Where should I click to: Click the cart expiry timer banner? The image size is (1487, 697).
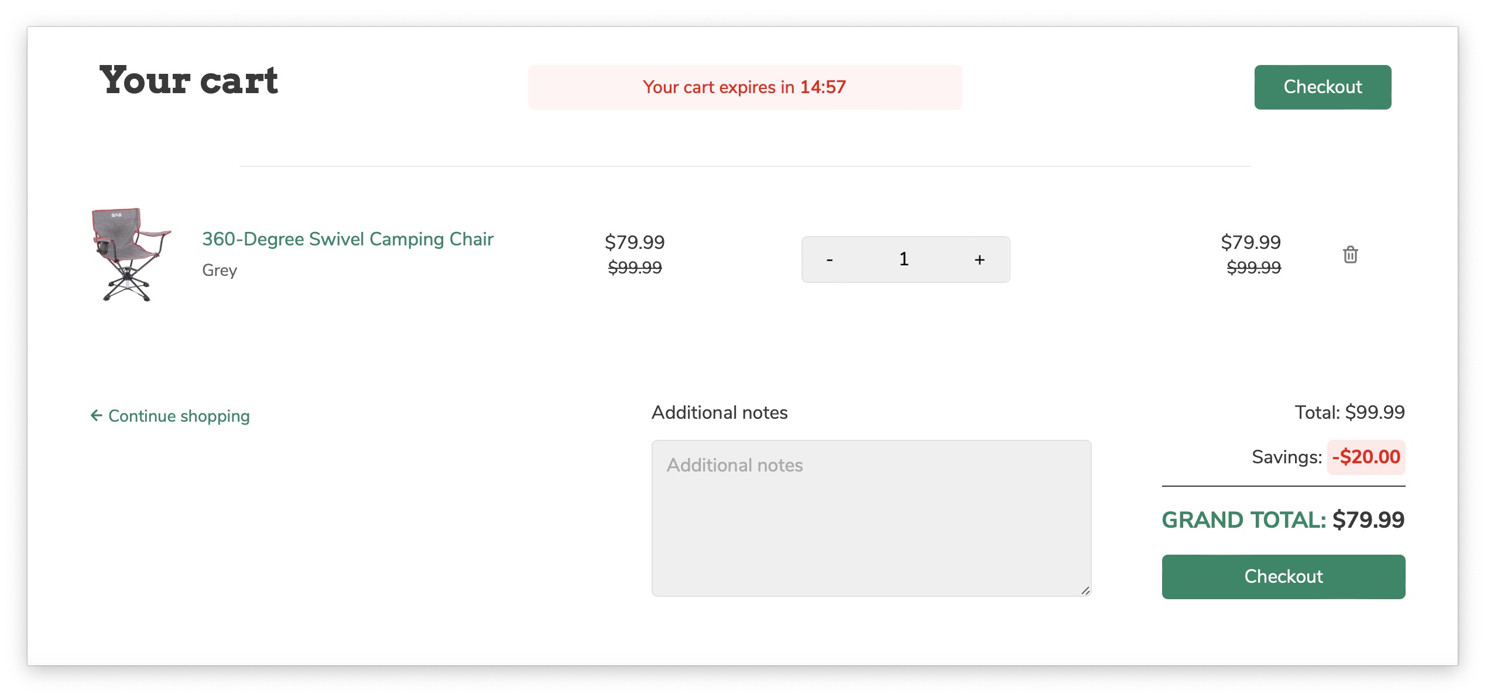(744, 87)
